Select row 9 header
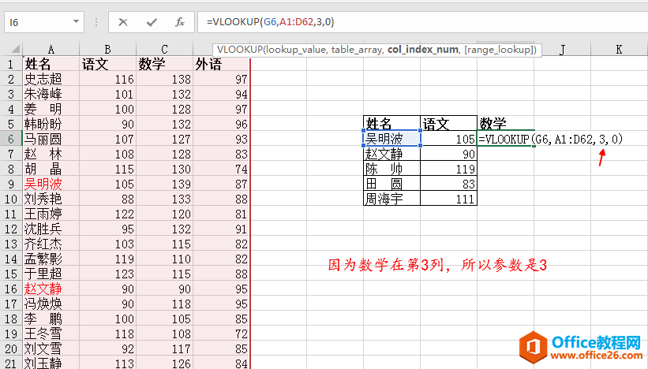This screenshot has height=369, width=648. click(x=11, y=184)
